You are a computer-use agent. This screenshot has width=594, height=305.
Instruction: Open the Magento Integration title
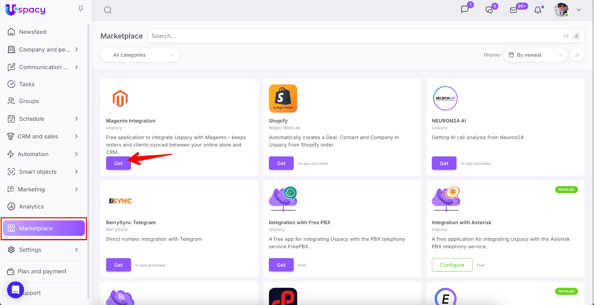131,121
